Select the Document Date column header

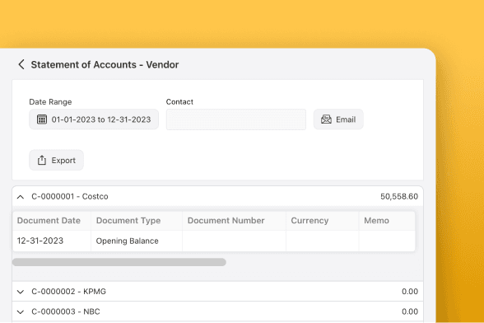(x=52, y=221)
